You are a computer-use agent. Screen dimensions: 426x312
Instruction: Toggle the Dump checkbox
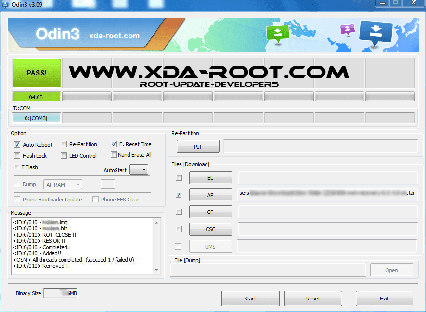17,184
